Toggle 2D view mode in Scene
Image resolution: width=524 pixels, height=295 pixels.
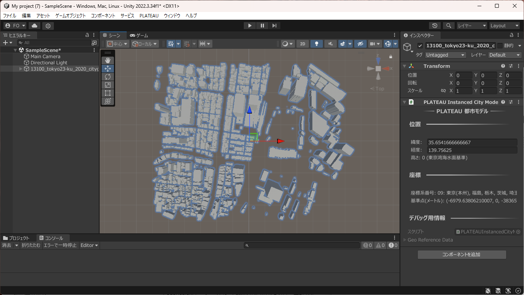click(x=302, y=44)
